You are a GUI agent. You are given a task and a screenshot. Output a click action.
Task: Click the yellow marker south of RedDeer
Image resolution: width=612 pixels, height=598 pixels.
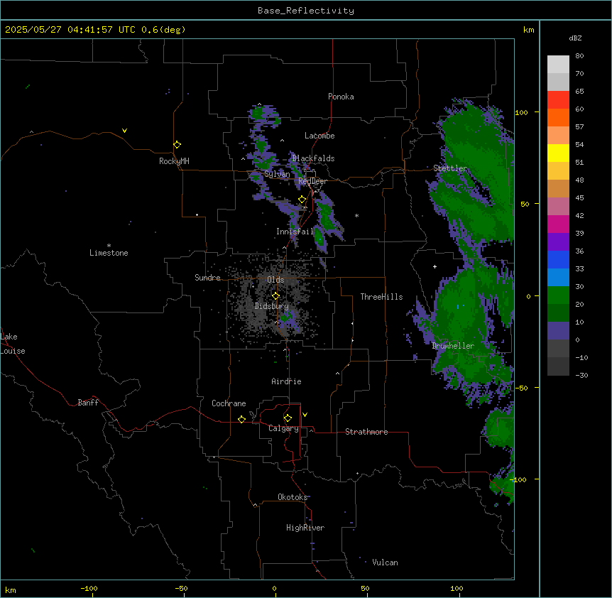(302, 200)
